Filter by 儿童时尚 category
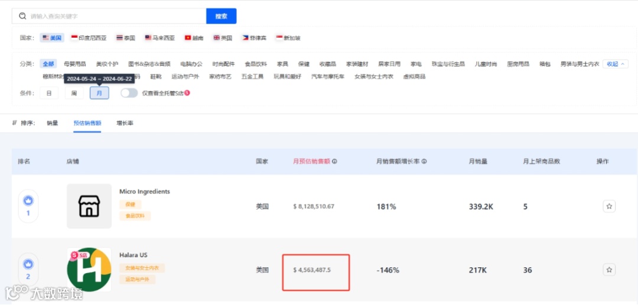The height and width of the screenshot is (305, 638). coord(486,64)
